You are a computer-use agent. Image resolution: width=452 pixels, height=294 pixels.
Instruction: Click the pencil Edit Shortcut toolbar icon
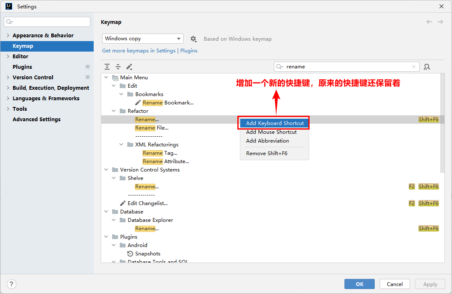(x=129, y=67)
